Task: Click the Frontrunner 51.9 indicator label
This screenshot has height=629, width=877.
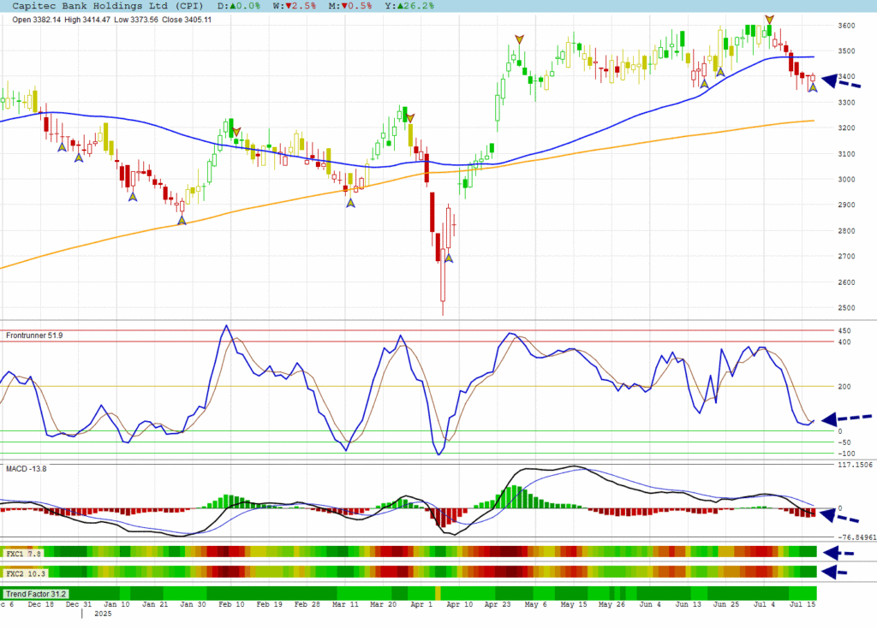Action: 34,335
